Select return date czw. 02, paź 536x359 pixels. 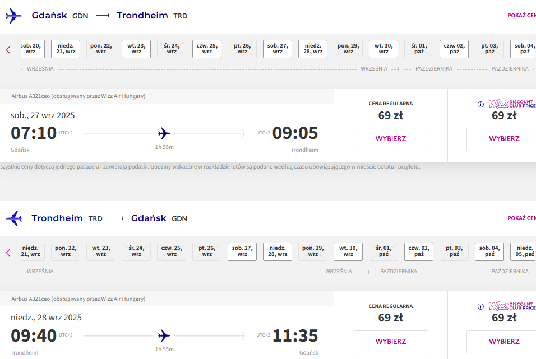click(419, 251)
